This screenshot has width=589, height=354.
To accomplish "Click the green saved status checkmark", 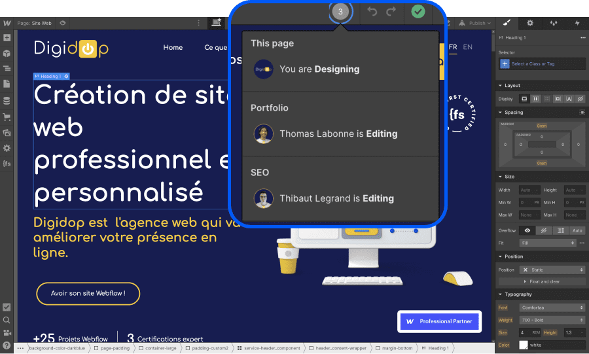I will (x=418, y=12).
